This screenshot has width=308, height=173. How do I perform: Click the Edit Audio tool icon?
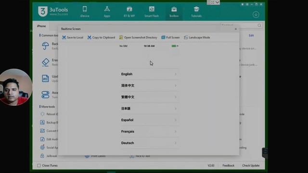coord(42,139)
